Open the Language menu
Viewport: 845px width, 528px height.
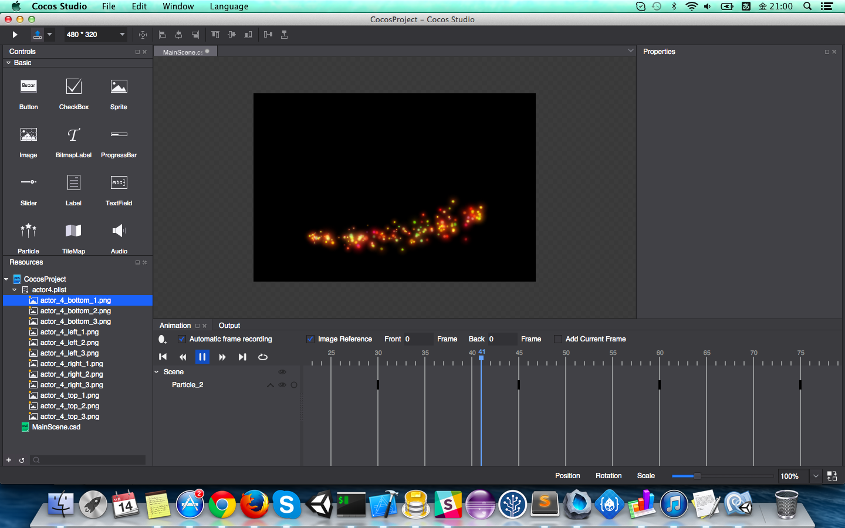[229, 6]
